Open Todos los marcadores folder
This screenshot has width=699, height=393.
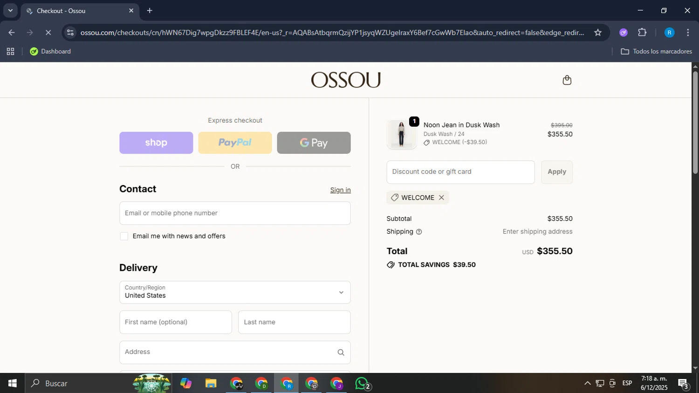pyautogui.click(x=656, y=52)
